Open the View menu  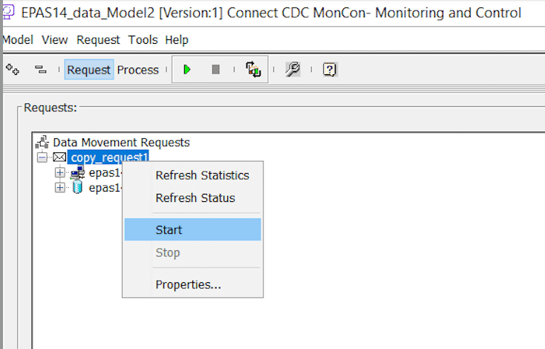click(x=56, y=40)
